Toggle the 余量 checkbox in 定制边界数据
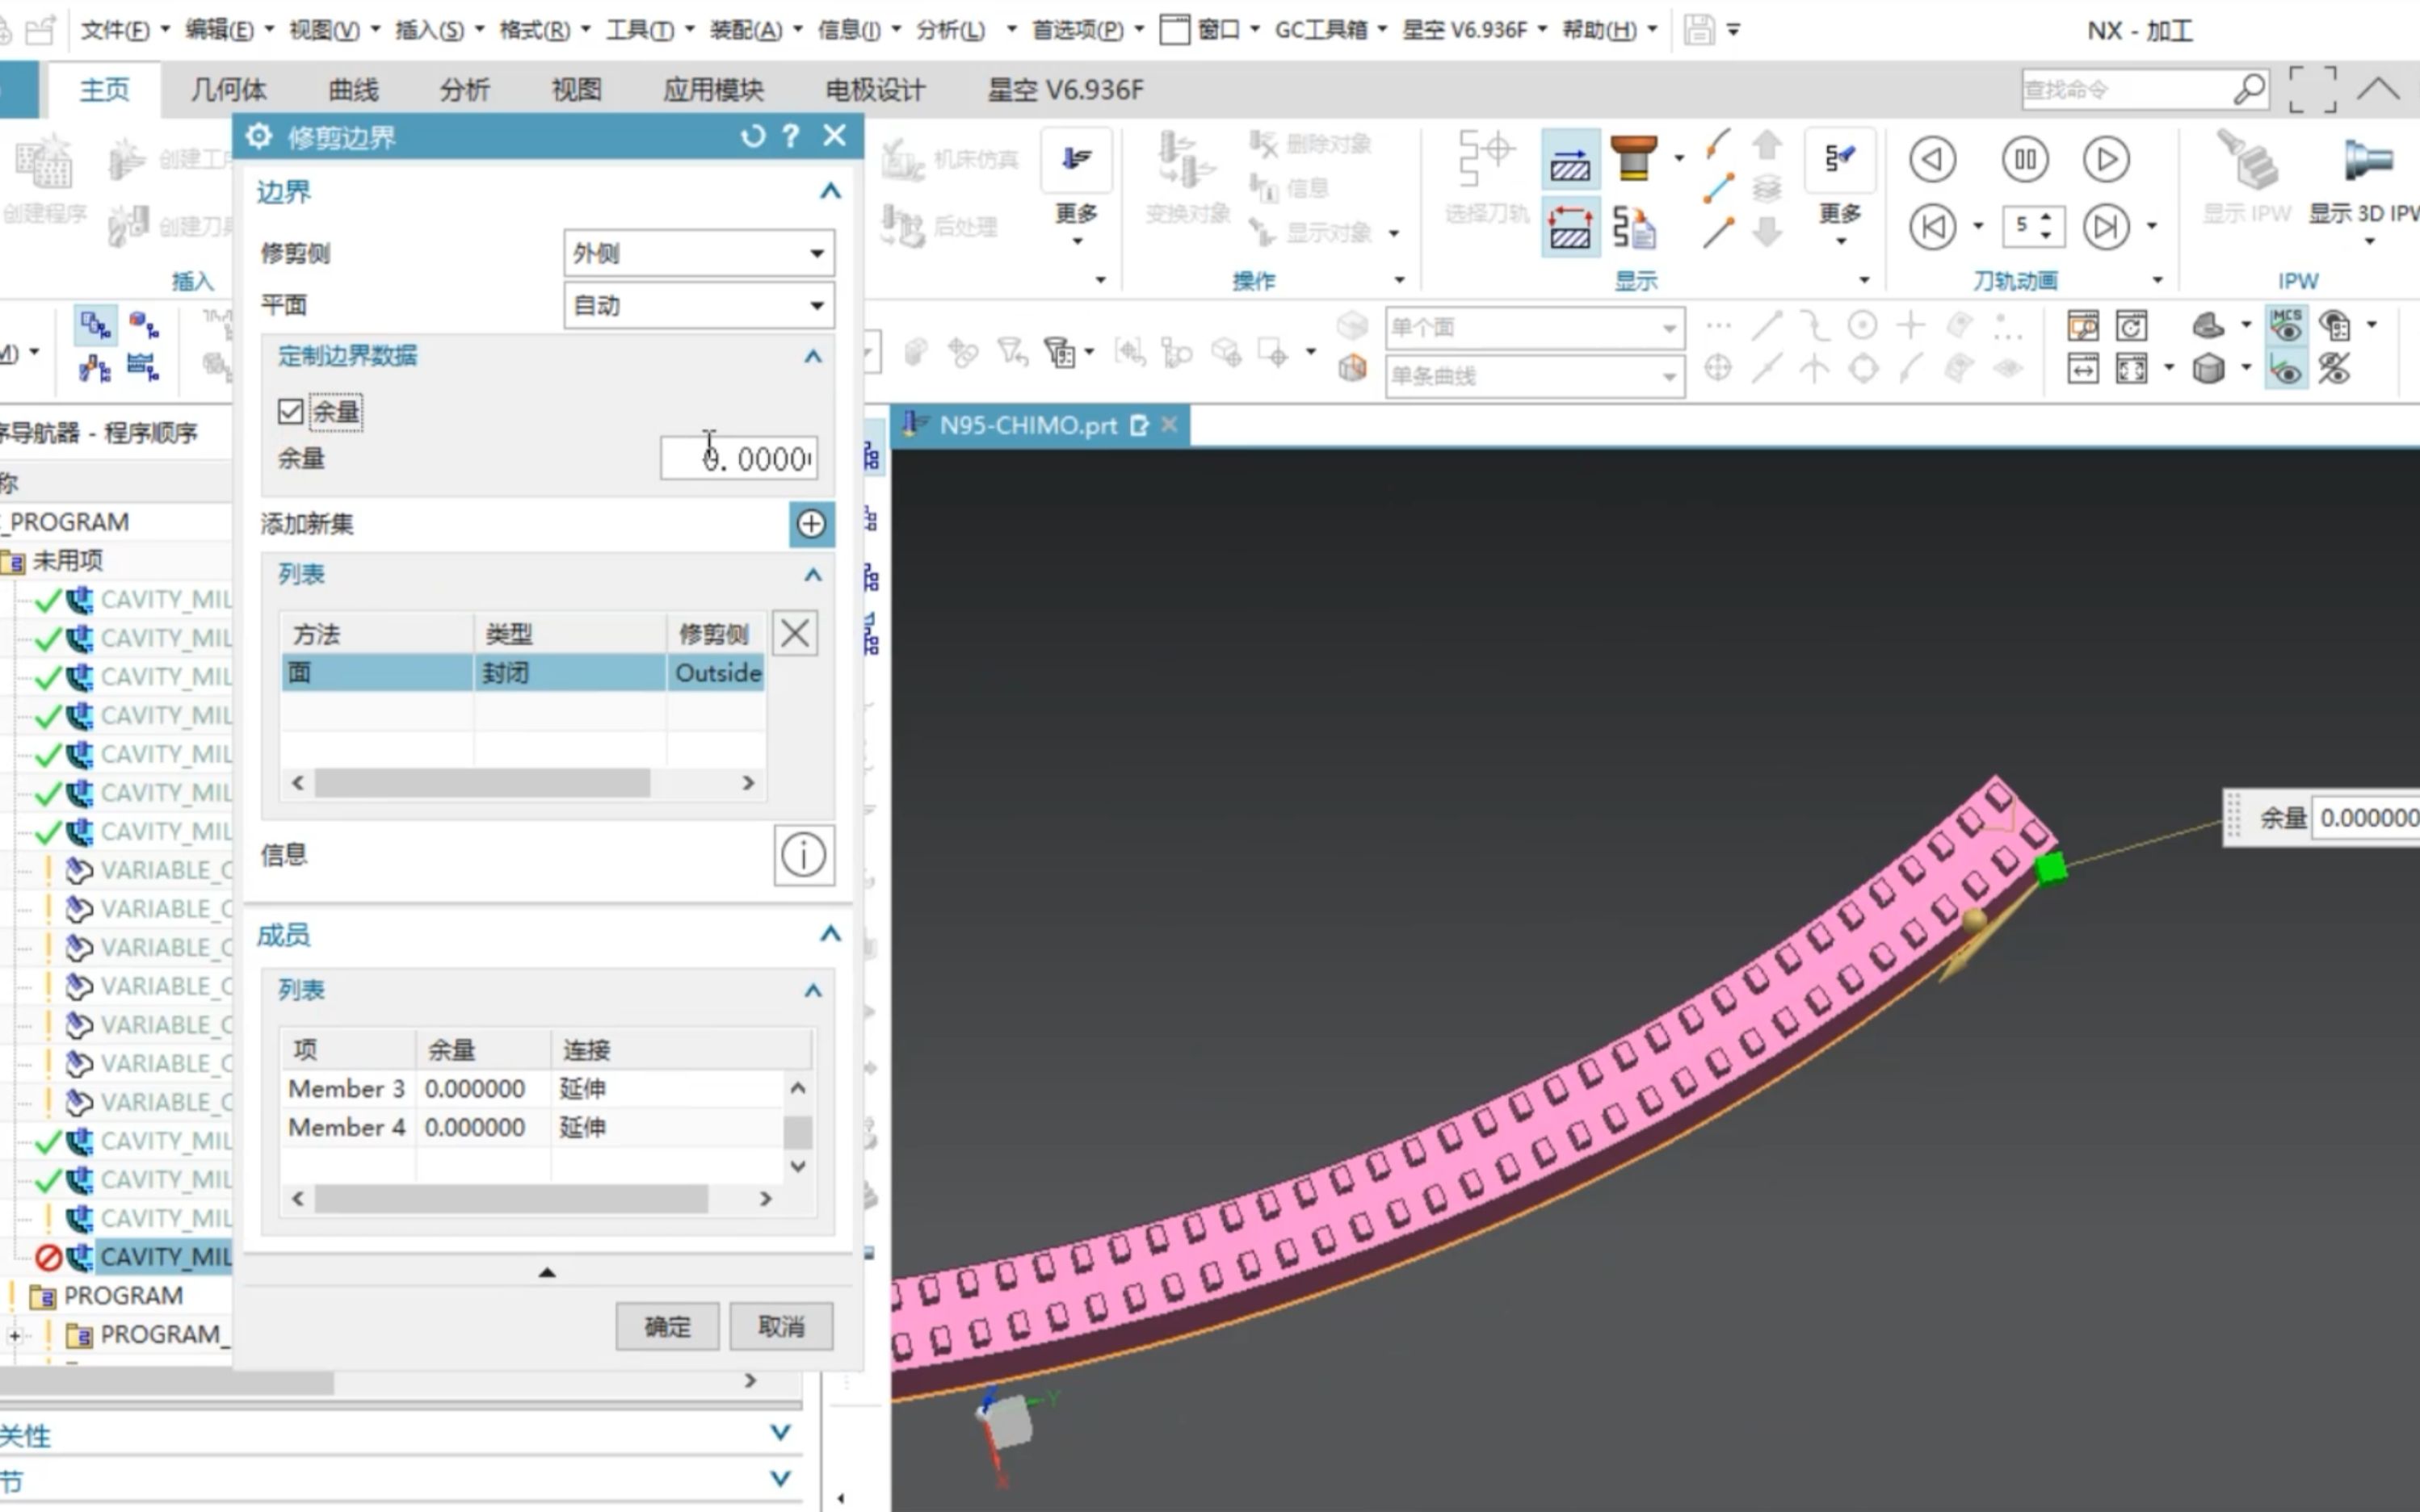The width and height of the screenshot is (2420, 1512). click(291, 409)
